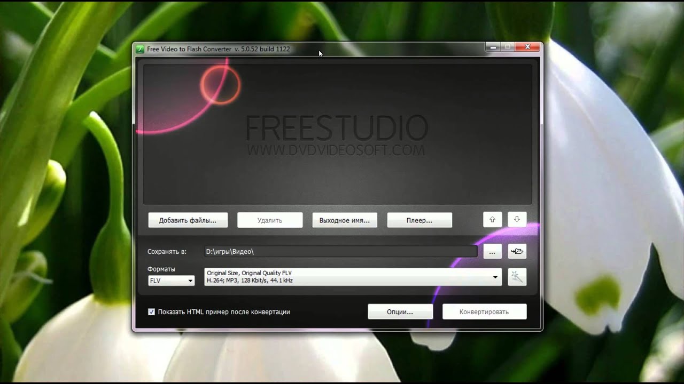Toggle Показать HTML пример после конвертации checkbox
684x384 pixels.
151,312
